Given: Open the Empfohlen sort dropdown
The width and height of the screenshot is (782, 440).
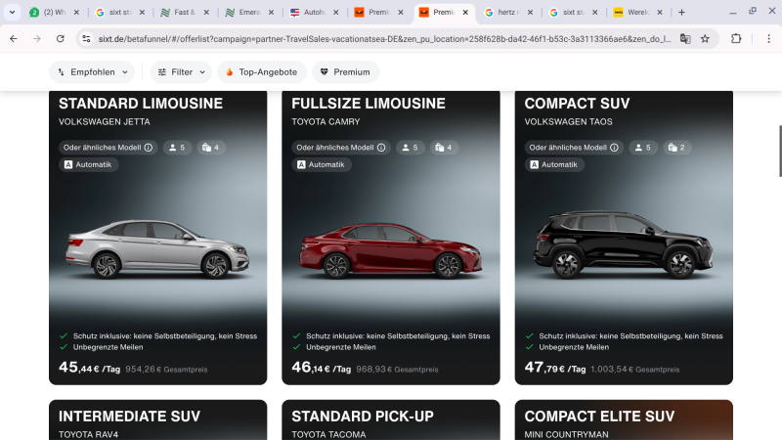Looking at the screenshot, I should [x=92, y=71].
